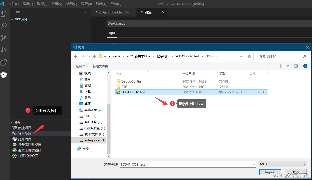Image resolution: width=312 pixels, height=180 pixels.
Task: Open the Explorer view in activity bar
Action: pos(4,13)
